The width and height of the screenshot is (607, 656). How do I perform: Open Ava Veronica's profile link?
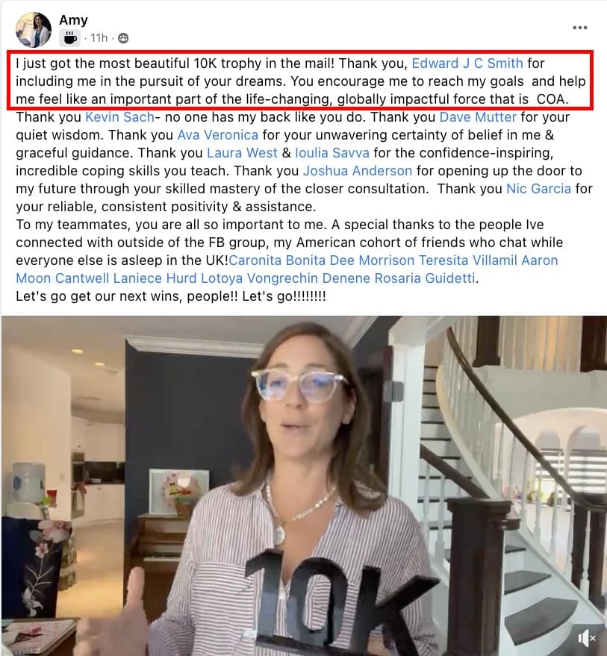[x=218, y=135]
